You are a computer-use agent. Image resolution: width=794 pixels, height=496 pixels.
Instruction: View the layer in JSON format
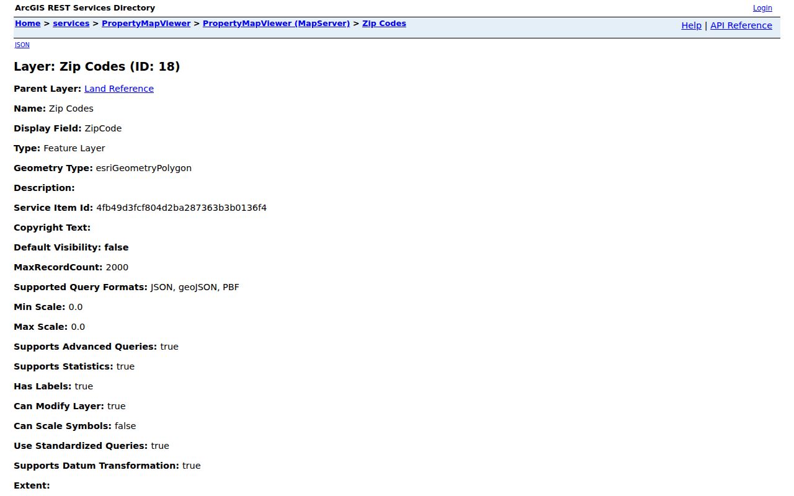[x=22, y=45]
